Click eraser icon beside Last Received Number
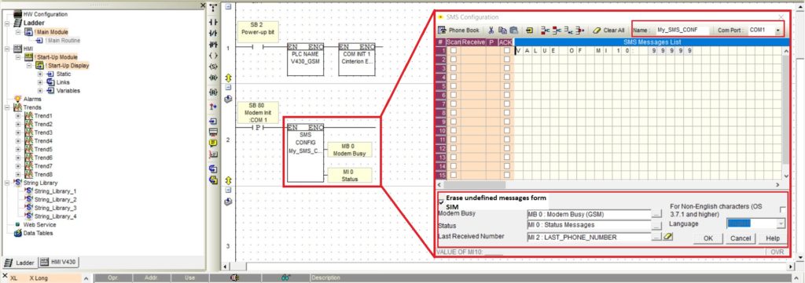The height and width of the screenshot is (283, 805). click(667, 237)
